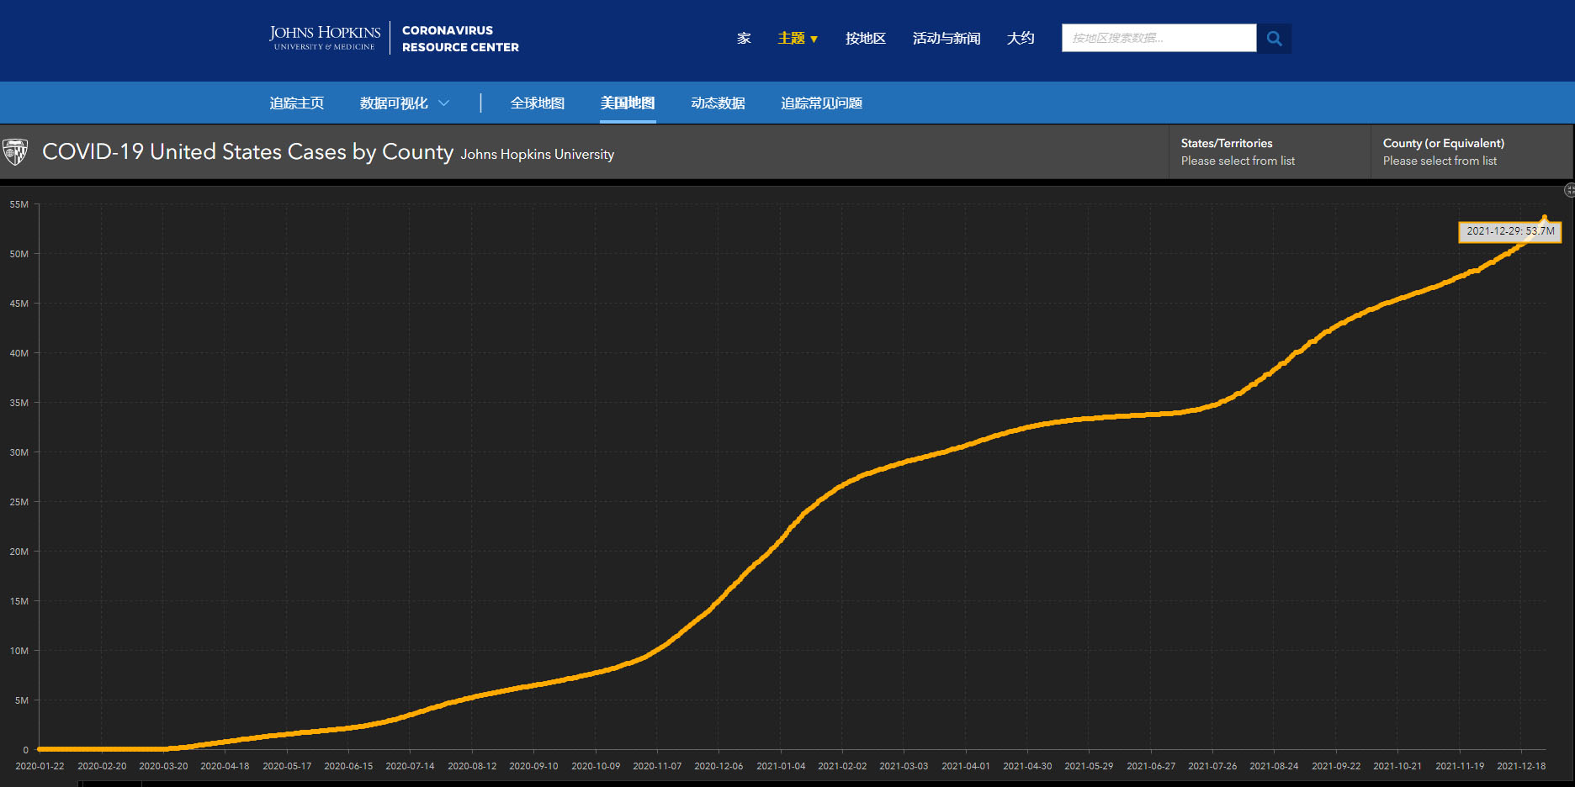This screenshot has width=1575, height=787.
Task: Click the Coronavirus Resource Center logo text
Action: (460, 39)
